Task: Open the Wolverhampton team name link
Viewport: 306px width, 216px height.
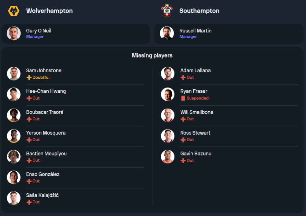Action: tap(49, 11)
